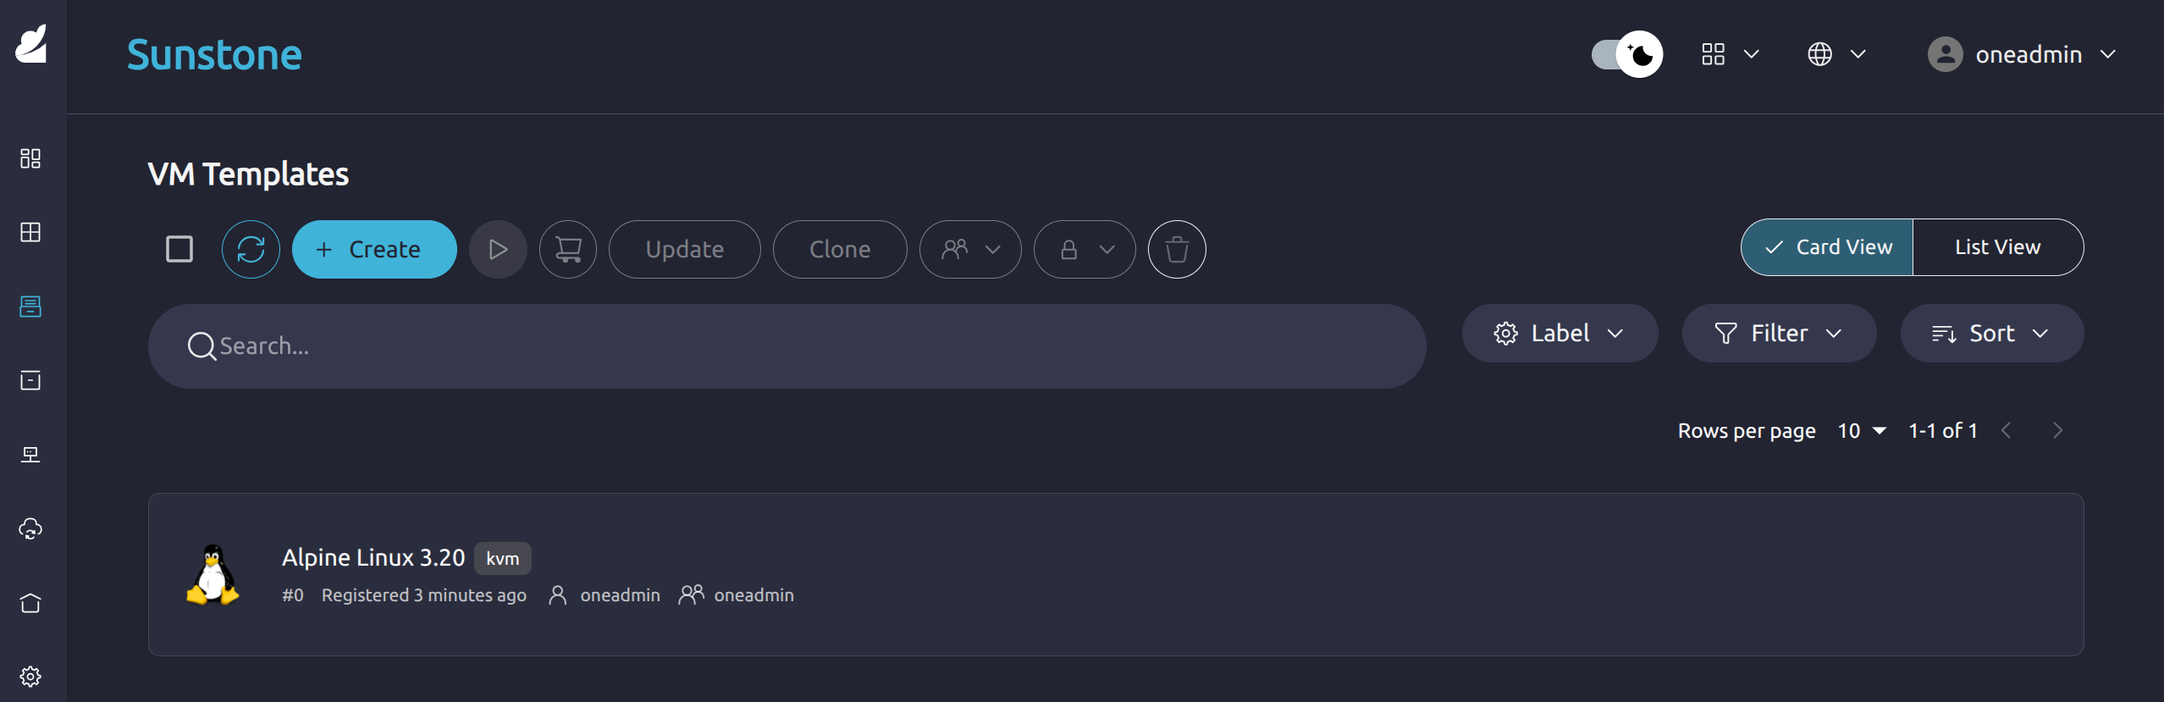Open Settings using the gear icon

click(30, 675)
